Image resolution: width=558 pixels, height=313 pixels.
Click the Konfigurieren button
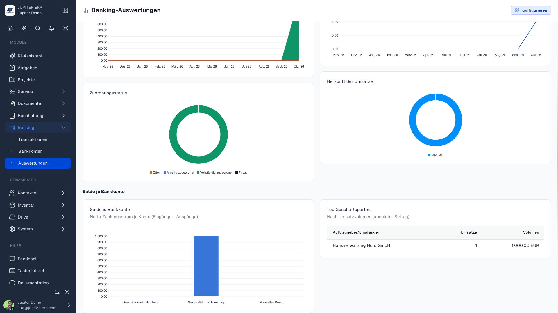click(x=531, y=10)
